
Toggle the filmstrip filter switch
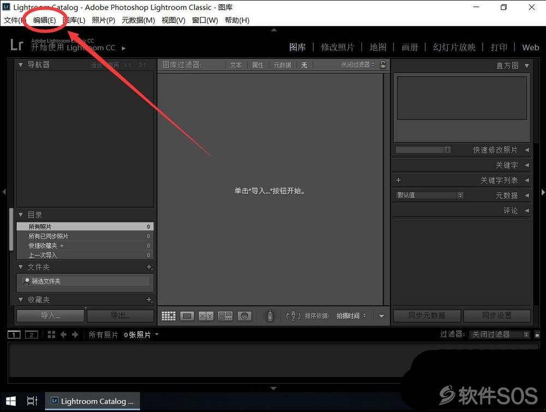537,335
